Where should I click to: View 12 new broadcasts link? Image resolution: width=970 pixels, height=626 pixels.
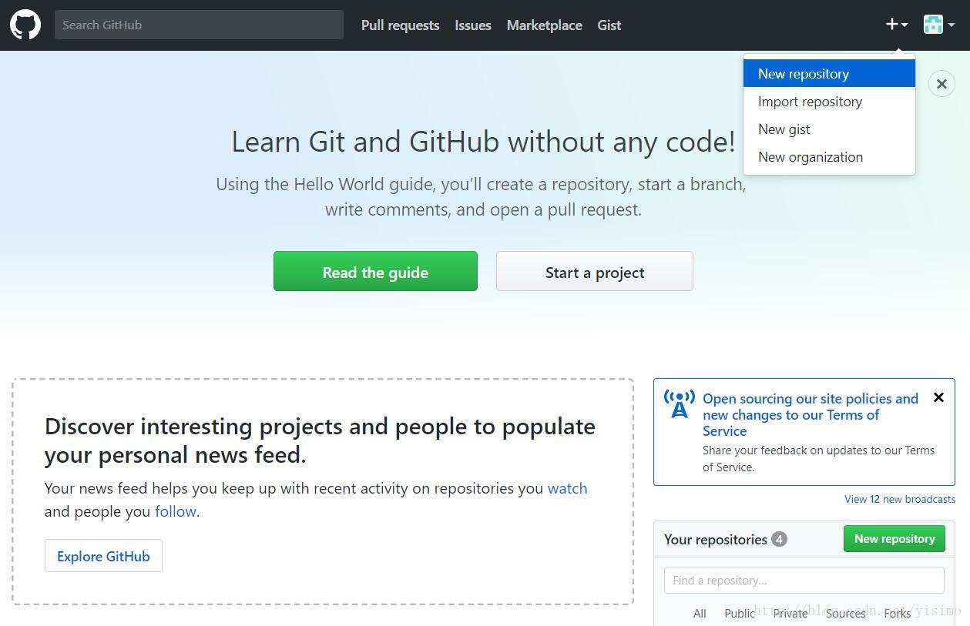[x=900, y=499]
